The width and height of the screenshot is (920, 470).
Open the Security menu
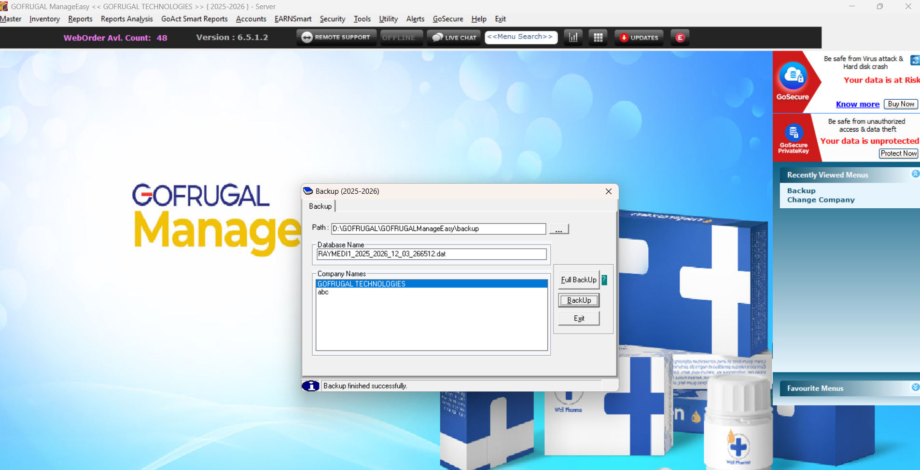click(333, 19)
